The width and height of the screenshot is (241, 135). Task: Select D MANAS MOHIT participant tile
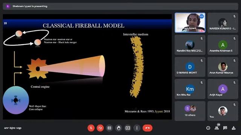190,67
